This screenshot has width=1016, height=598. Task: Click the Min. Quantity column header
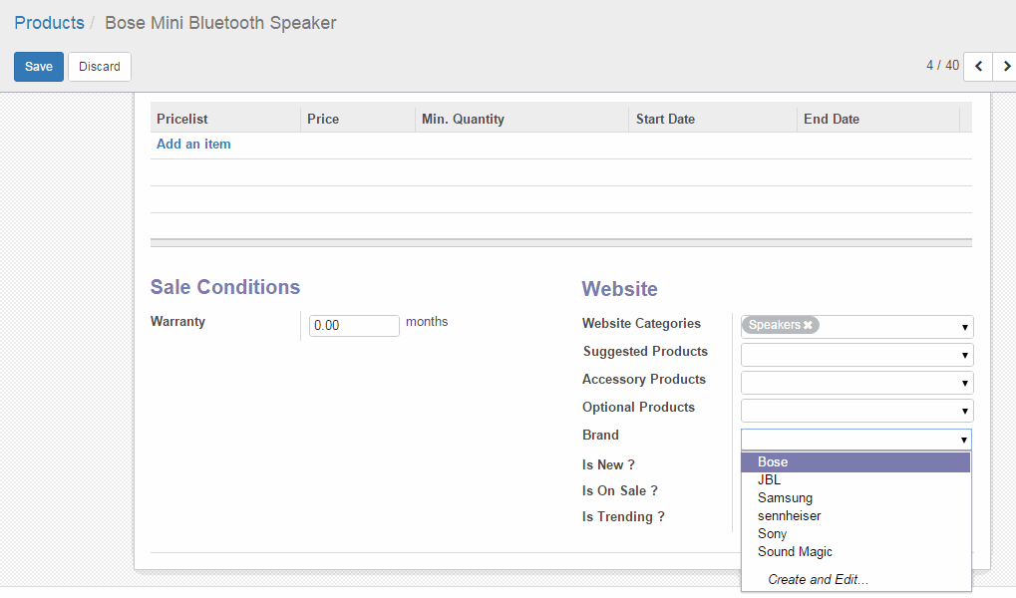click(521, 120)
